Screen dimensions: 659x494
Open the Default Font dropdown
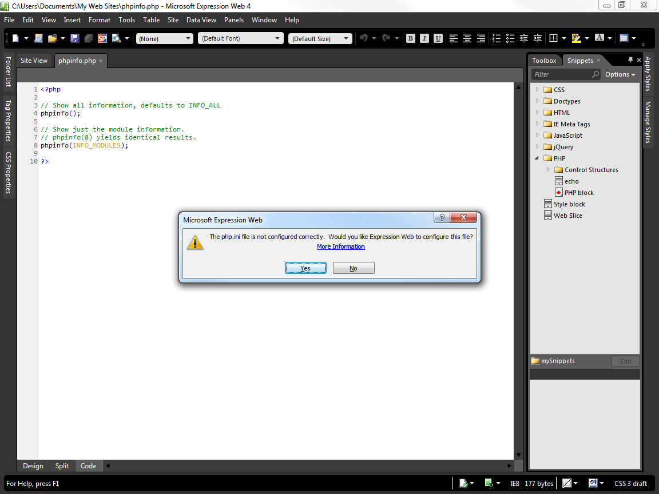[x=240, y=38]
